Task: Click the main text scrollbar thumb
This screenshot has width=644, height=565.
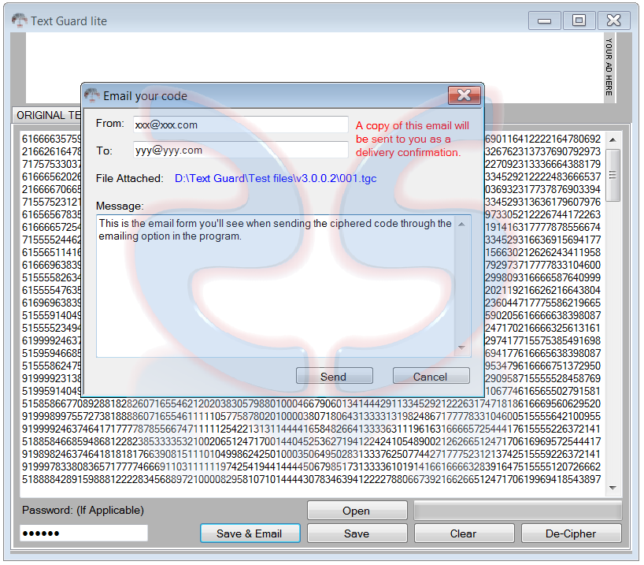Action: pyautogui.click(x=613, y=176)
